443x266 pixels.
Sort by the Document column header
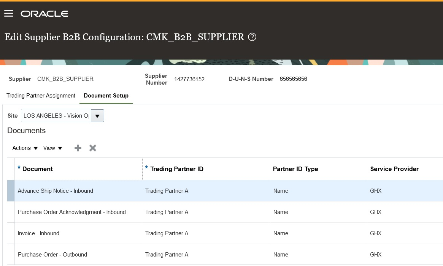(37, 169)
